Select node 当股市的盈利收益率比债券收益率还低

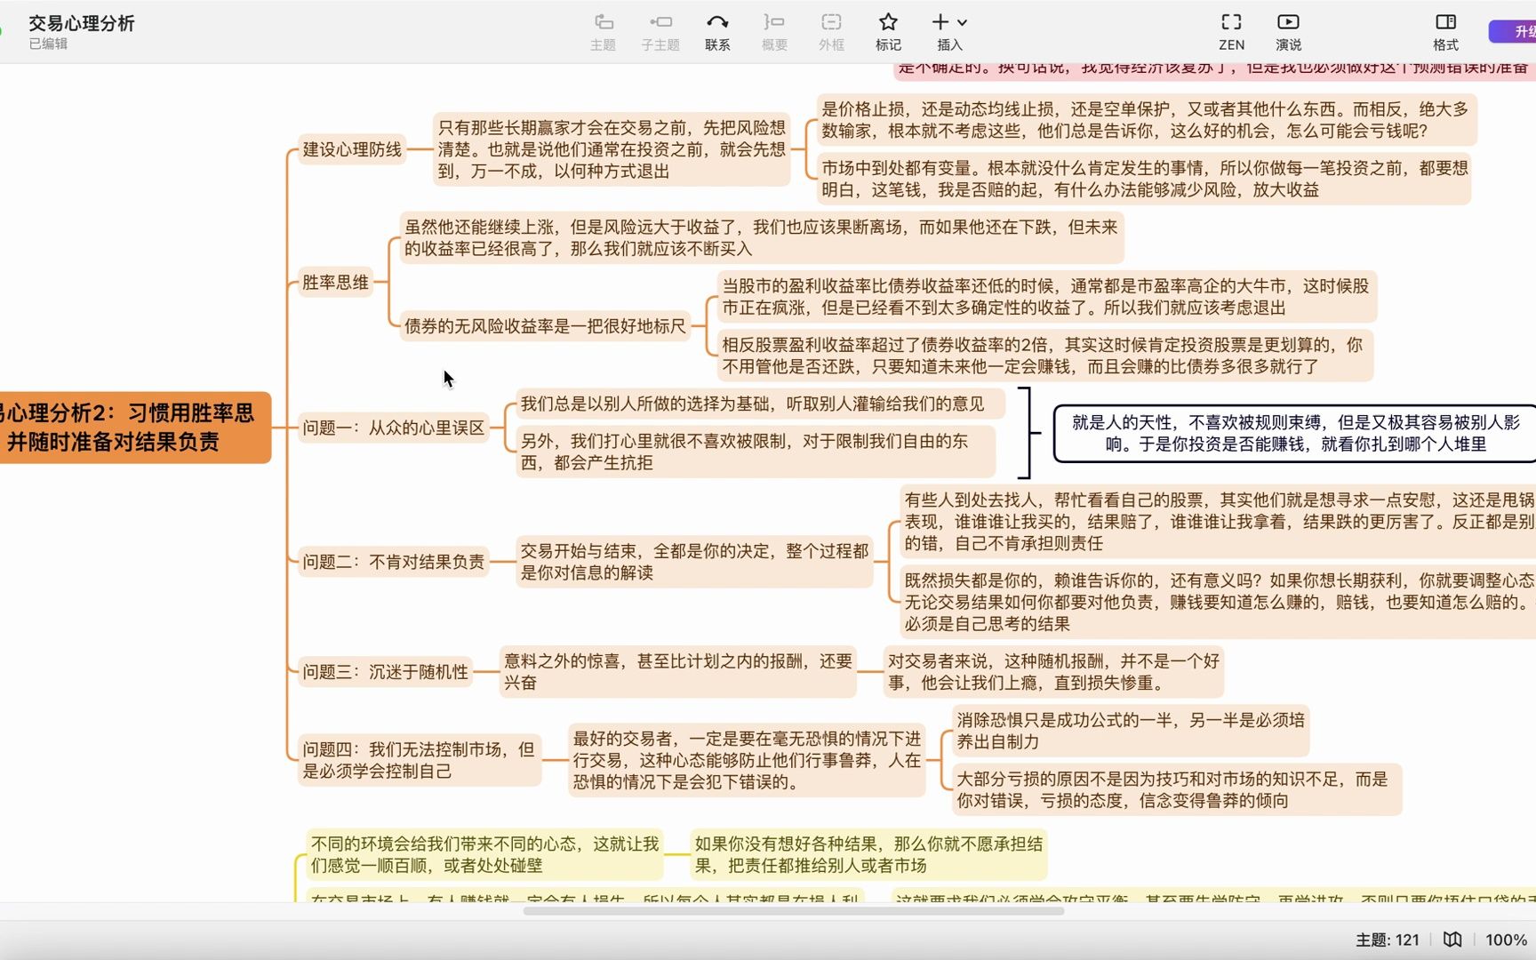tap(1047, 297)
